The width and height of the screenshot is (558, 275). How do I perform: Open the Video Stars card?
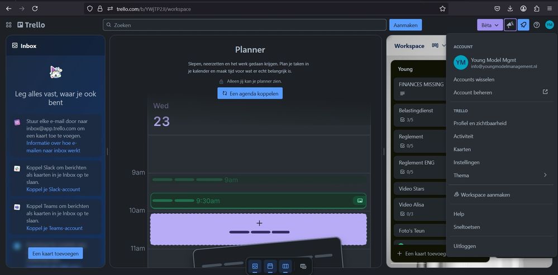[x=420, y=188]
